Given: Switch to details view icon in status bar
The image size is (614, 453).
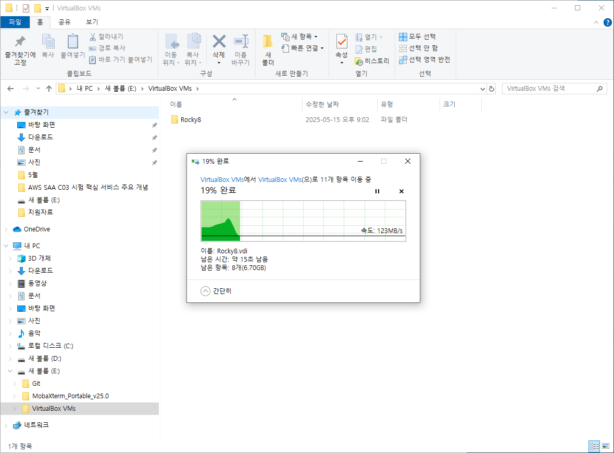Looking at the screenshot, I should (x=594, y=446).
